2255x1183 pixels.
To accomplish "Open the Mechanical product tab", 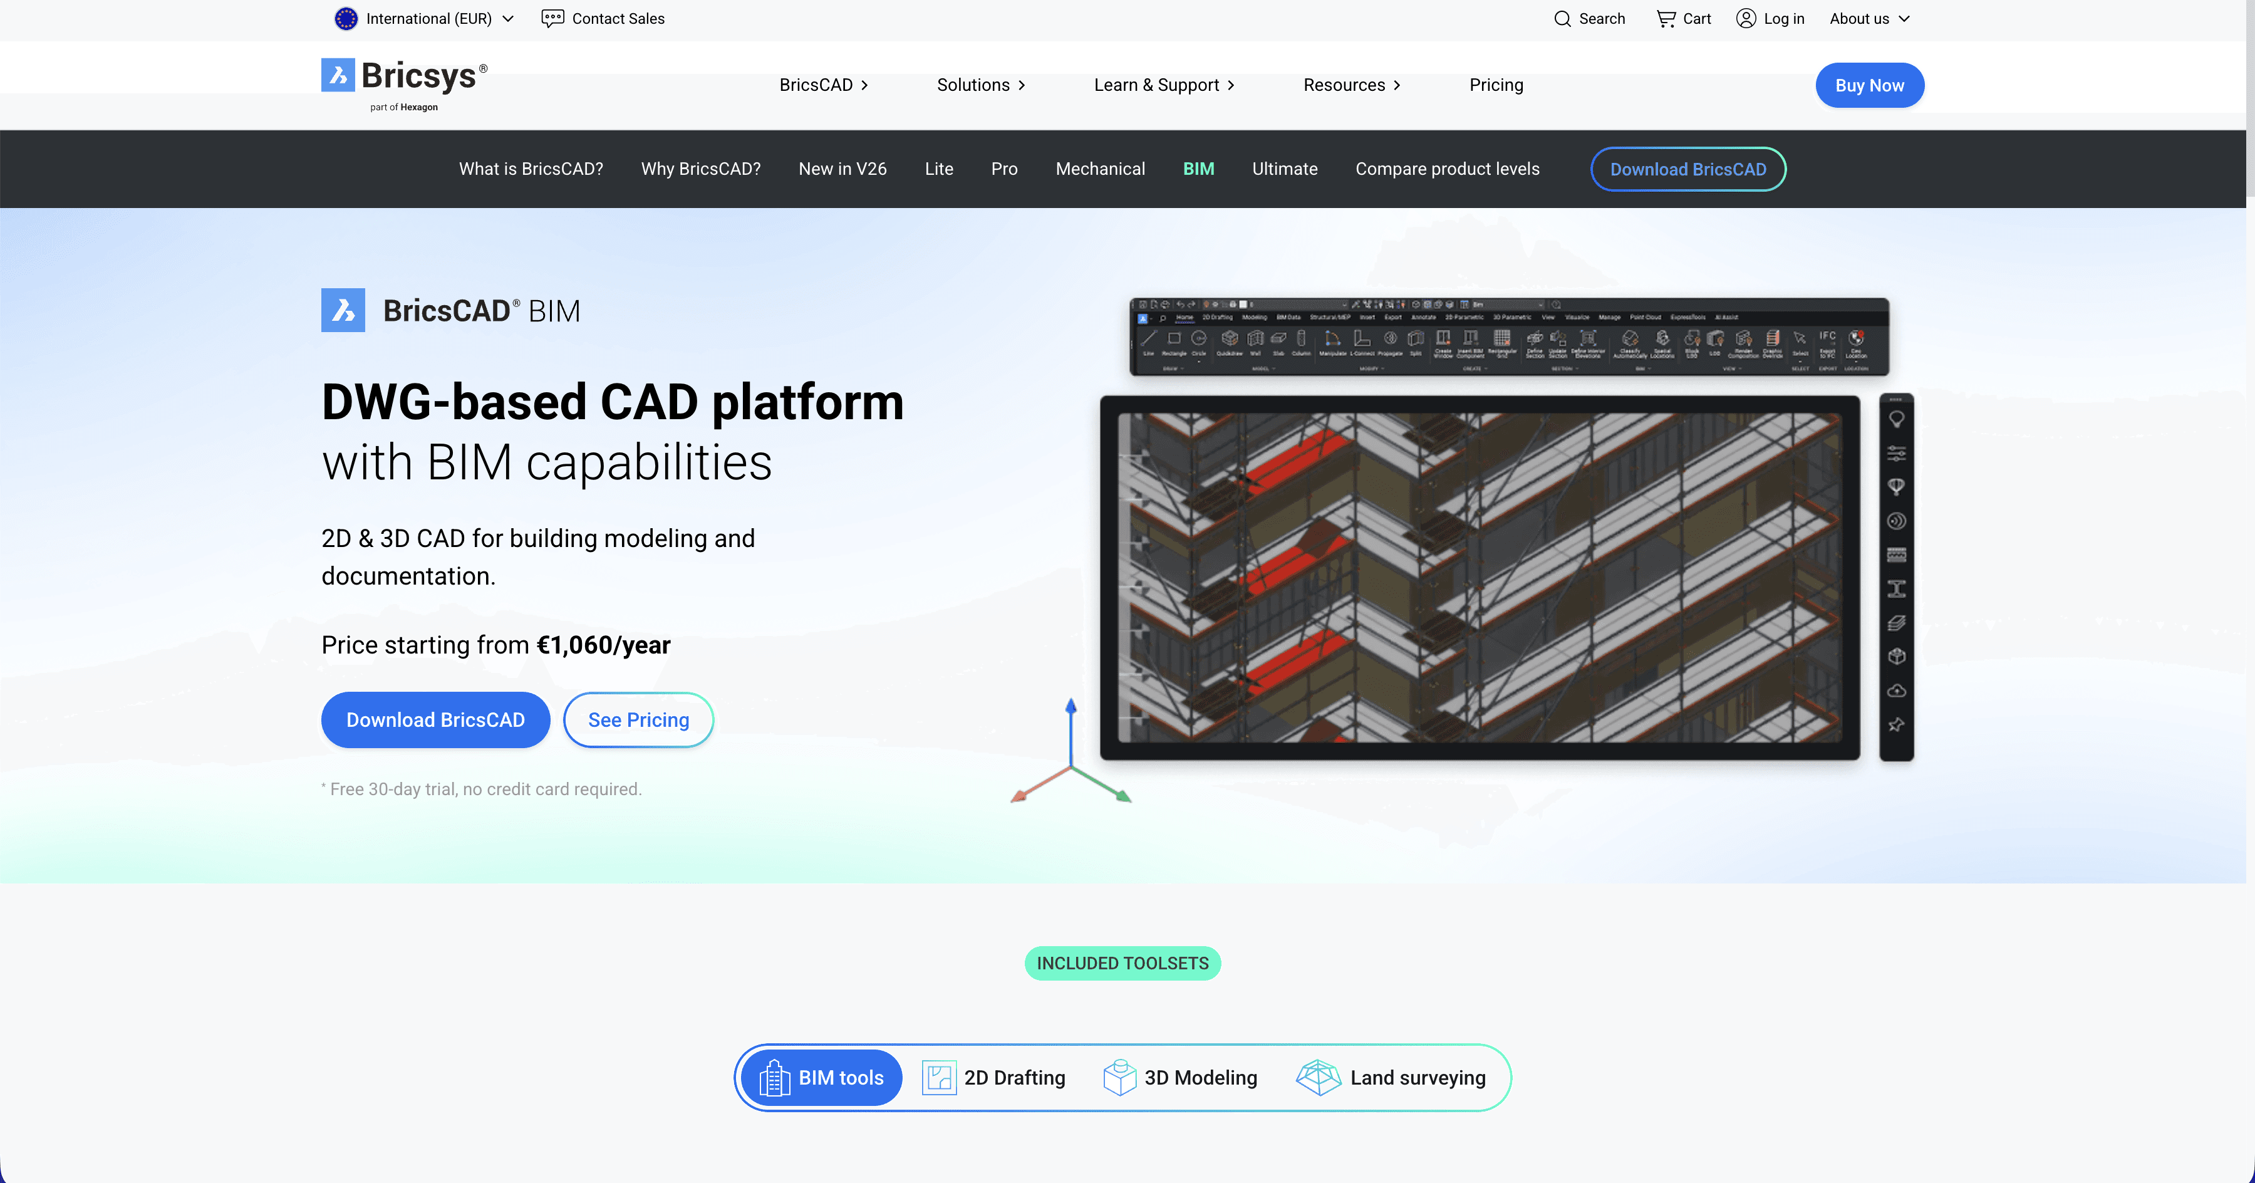I will coord(1099,169).
